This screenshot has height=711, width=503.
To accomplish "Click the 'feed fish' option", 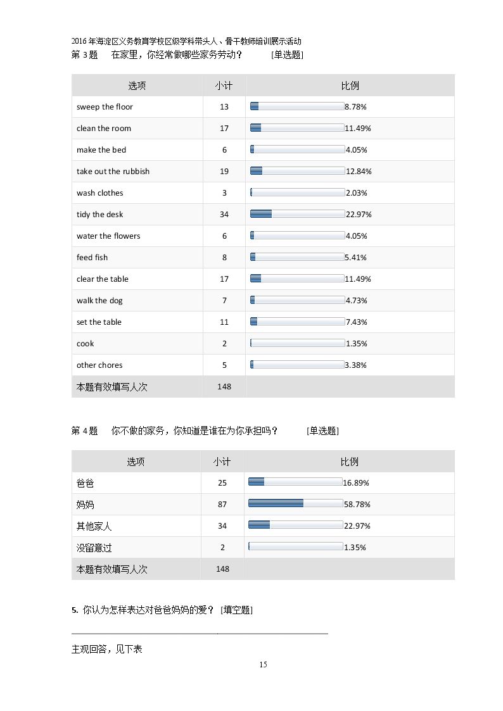I will (92, 258).
